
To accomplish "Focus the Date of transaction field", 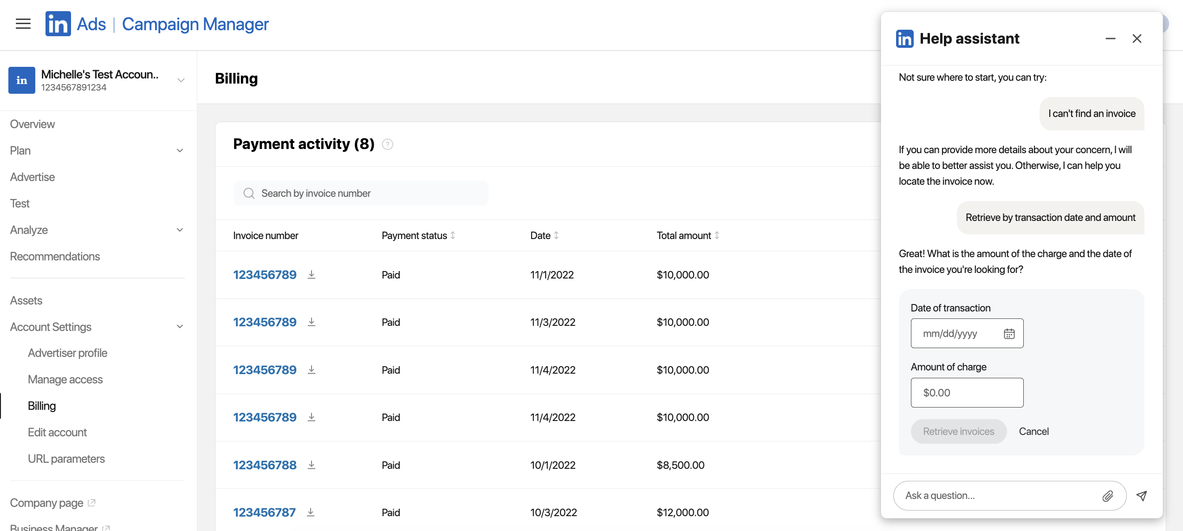I will pyautogui.click(x=967, y=333).
